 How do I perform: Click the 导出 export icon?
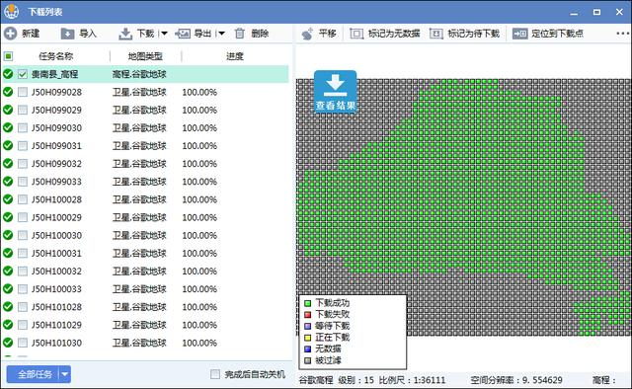click(x=183, y=34)
